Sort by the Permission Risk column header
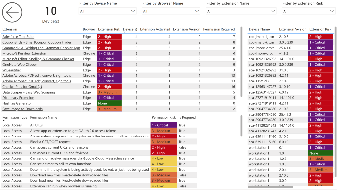 [164, 117]
